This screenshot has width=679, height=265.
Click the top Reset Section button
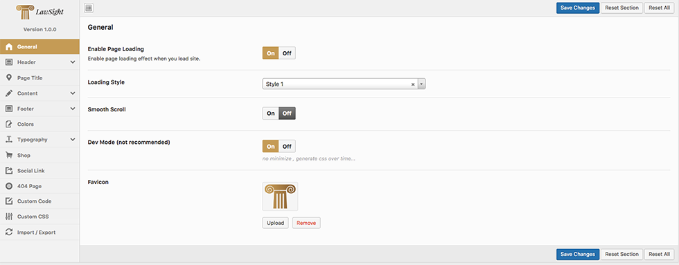pyautogui.click(x=621, y=8)
